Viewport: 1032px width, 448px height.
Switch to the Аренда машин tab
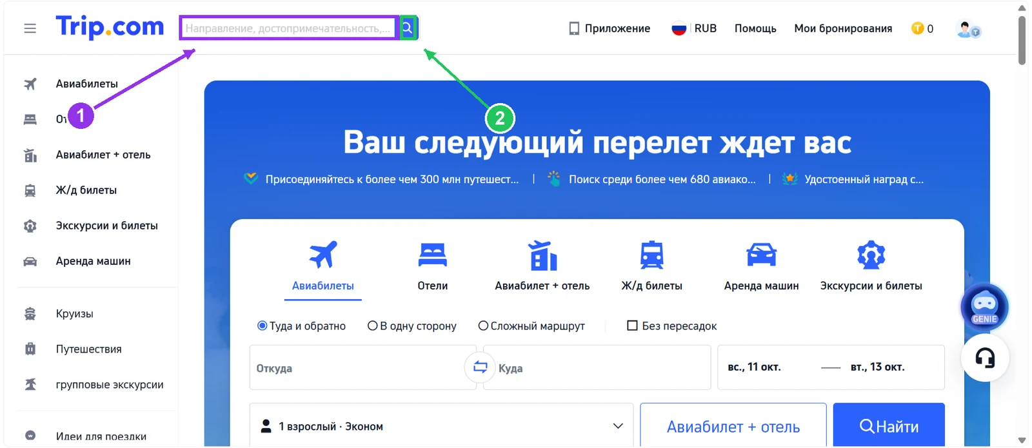[761, 266]
